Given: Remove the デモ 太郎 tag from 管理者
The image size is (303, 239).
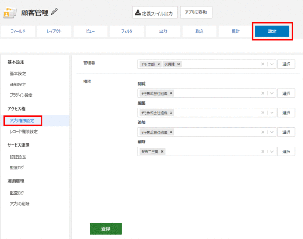Looking at the screenshot, I should click(x=158, y=64).
